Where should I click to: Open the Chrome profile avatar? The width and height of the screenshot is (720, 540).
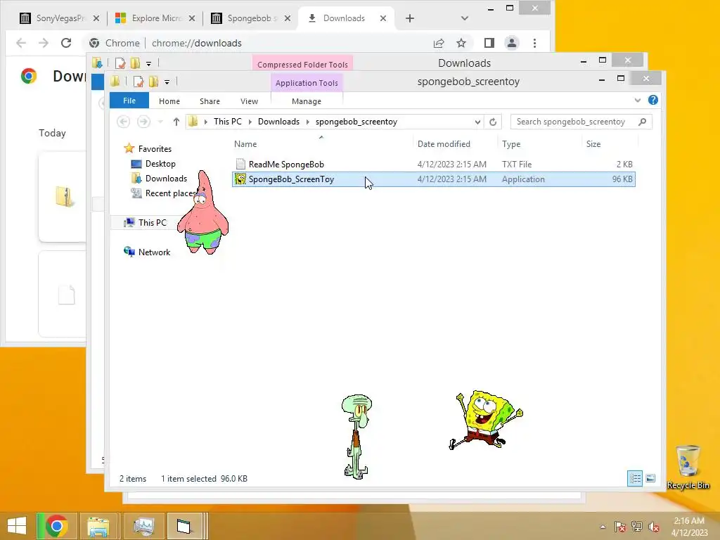512,43
